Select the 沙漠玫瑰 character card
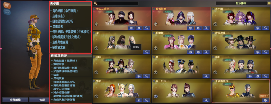Screen dimensions: 271x104 (x=241, y=43)
